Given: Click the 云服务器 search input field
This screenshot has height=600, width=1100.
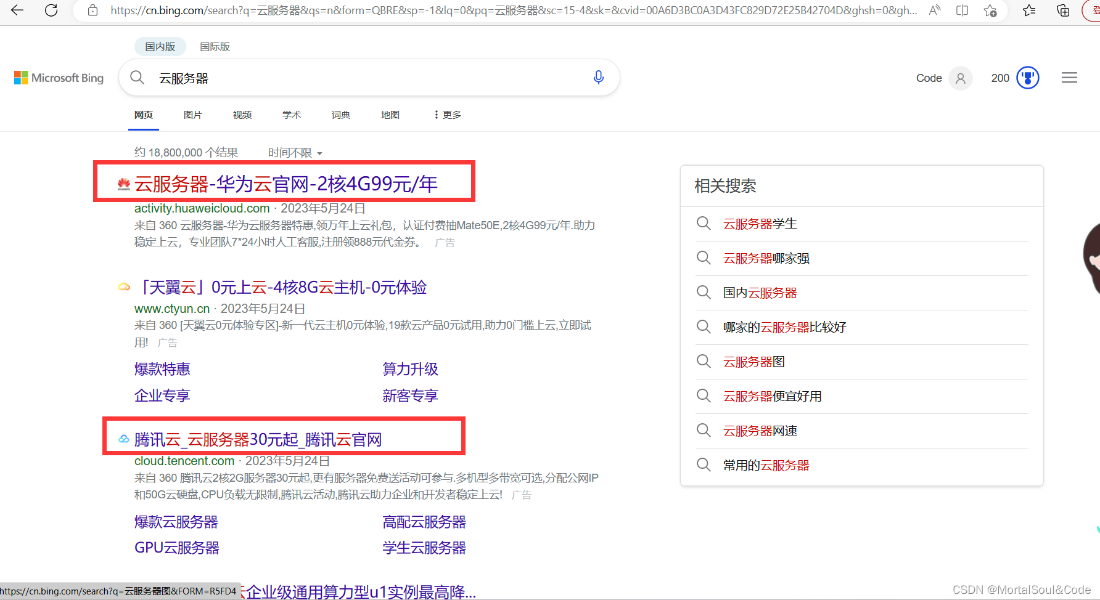Looking at the screenshot, I should pos(370,78).
